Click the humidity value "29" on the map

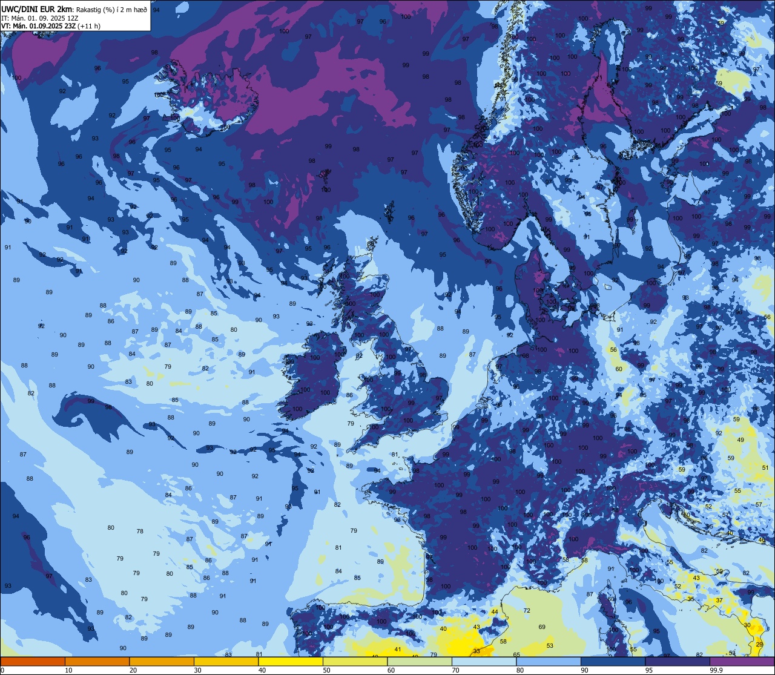(759, 644)
